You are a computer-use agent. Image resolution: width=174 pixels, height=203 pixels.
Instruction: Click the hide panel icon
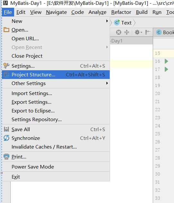point(148,32)
